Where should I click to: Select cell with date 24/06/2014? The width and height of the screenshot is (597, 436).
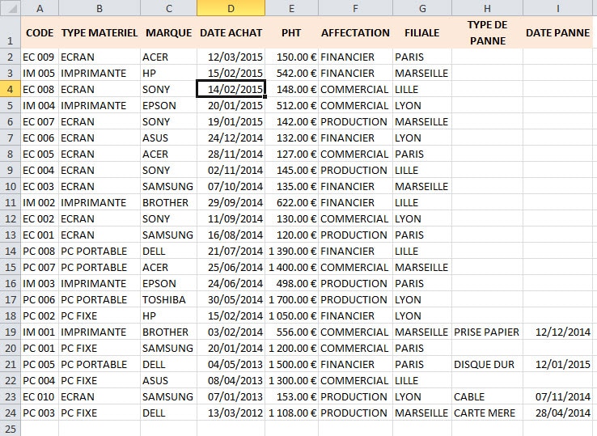tap(231, 283)
